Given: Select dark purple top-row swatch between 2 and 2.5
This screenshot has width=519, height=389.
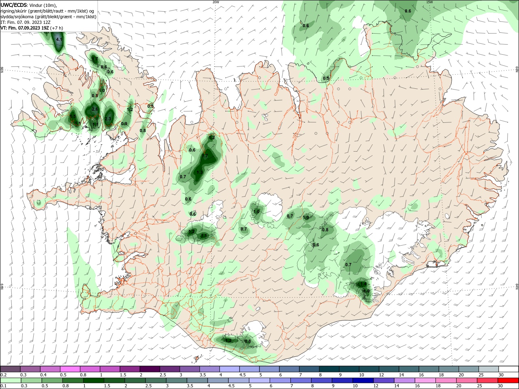Looking at the screenshot, I should click(x=150, y=369).
